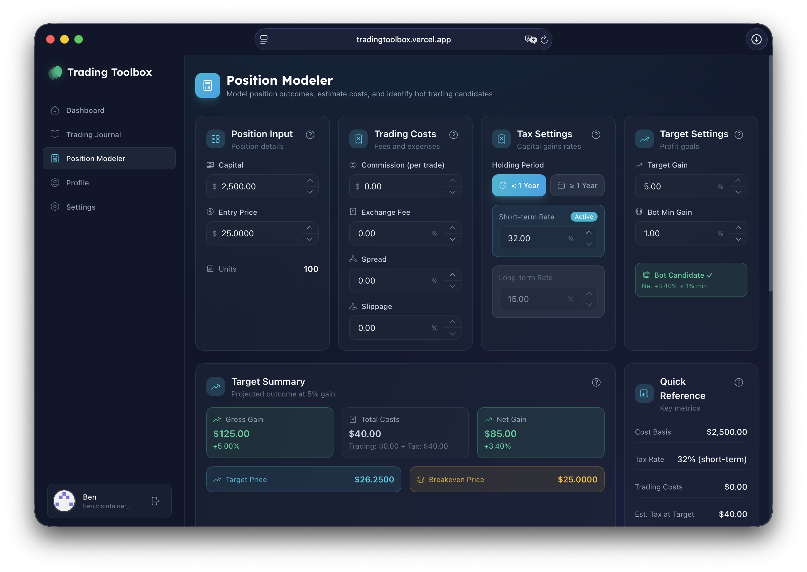Click the Active badge on Short-term Rate
This screenshot has height=572, width=807.
[583, 217]
